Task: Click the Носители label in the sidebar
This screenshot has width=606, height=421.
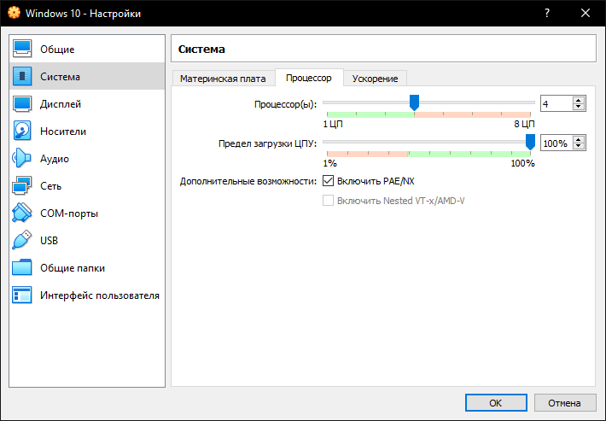Action: click(x=63, y=132)
